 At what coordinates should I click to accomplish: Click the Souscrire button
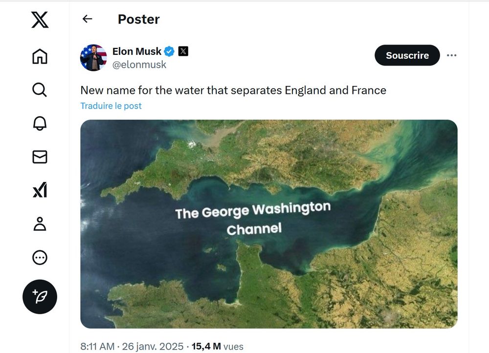[x=407, y=55]
